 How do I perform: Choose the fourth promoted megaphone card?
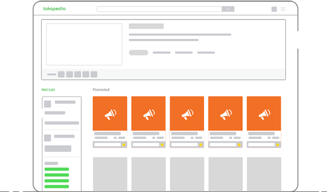226,114
